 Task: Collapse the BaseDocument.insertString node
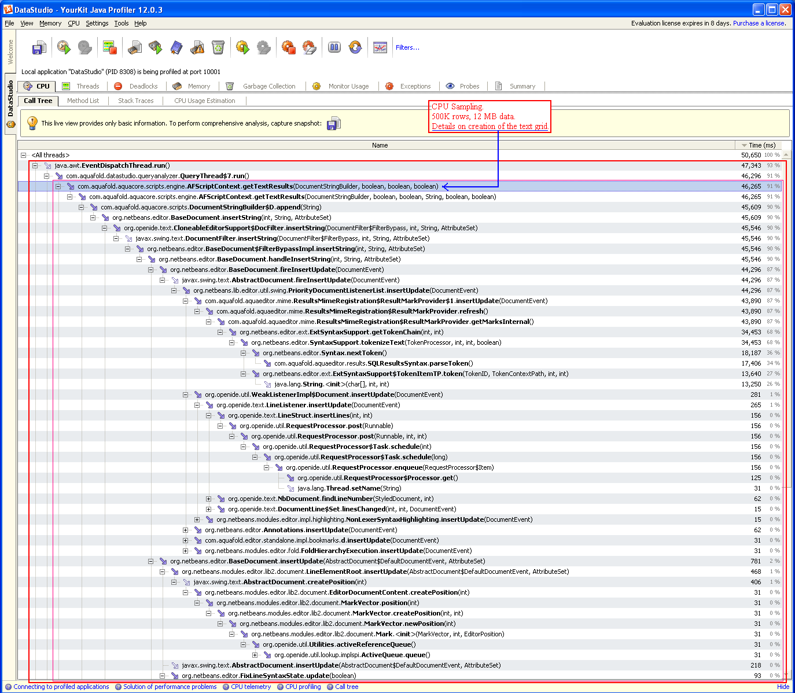point(93,218)
